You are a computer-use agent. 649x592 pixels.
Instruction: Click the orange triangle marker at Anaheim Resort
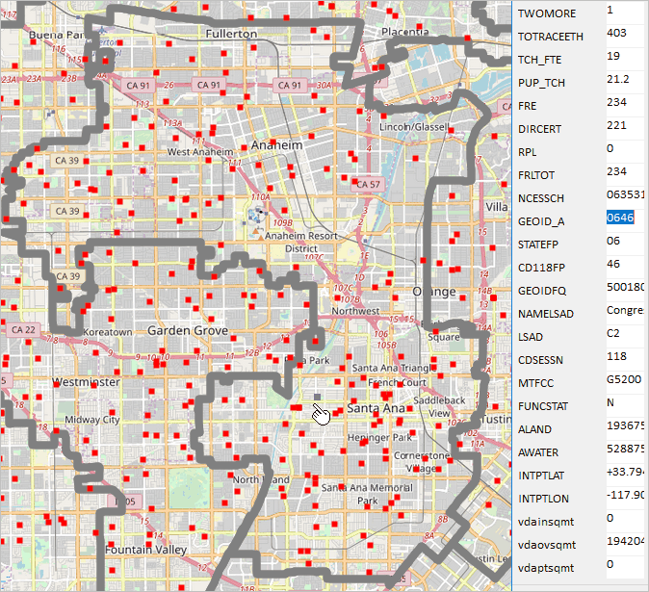click(x=261, y=238)
